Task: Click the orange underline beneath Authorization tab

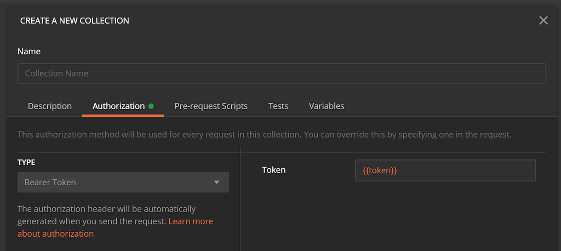Action: point(123,116)
